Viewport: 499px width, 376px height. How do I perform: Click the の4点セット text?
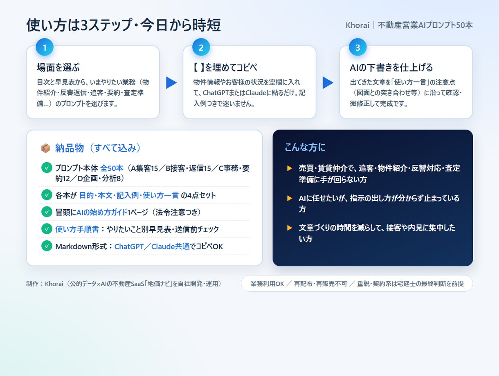tap(198, 195)
